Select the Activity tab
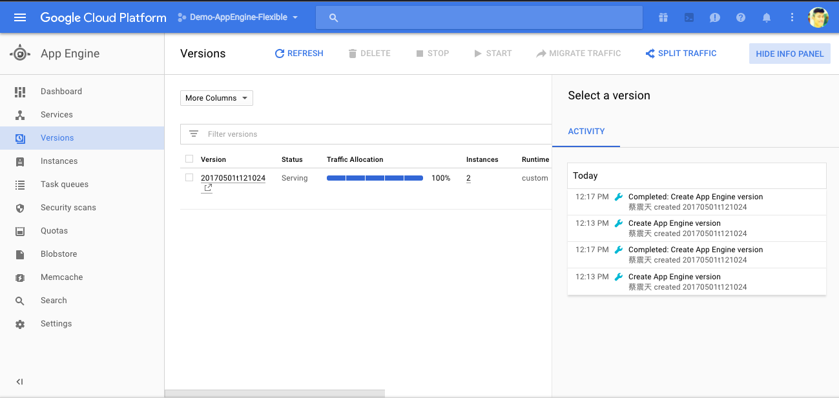 (x=586, y=132)
